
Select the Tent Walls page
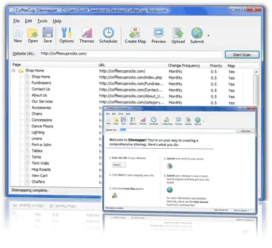40,163
